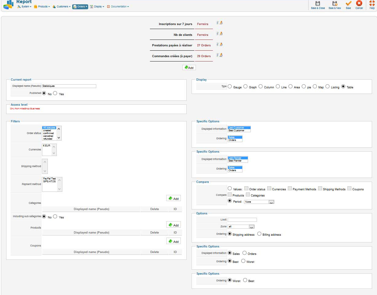Check the Categories compare checkbox
Screen dimensions: 377x295
pyautogui.click(x=248, y=195)
